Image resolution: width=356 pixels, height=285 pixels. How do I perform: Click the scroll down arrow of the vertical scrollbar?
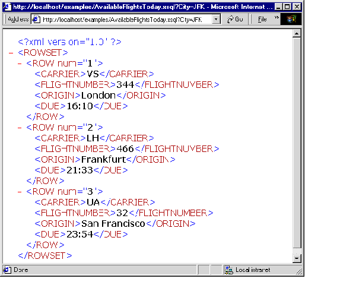298,258
